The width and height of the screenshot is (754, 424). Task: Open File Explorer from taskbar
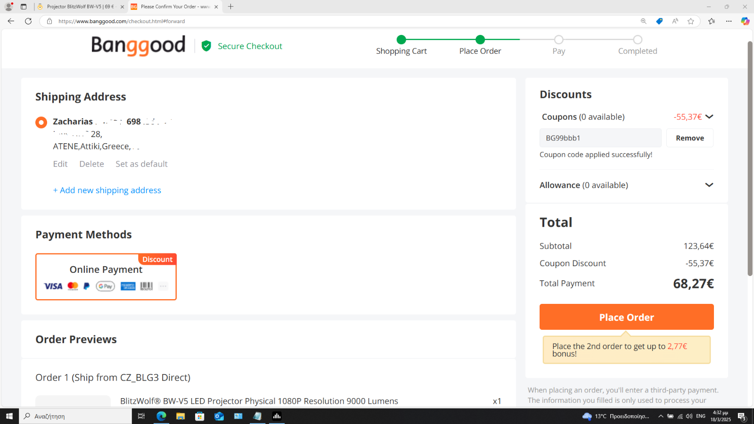180,416
